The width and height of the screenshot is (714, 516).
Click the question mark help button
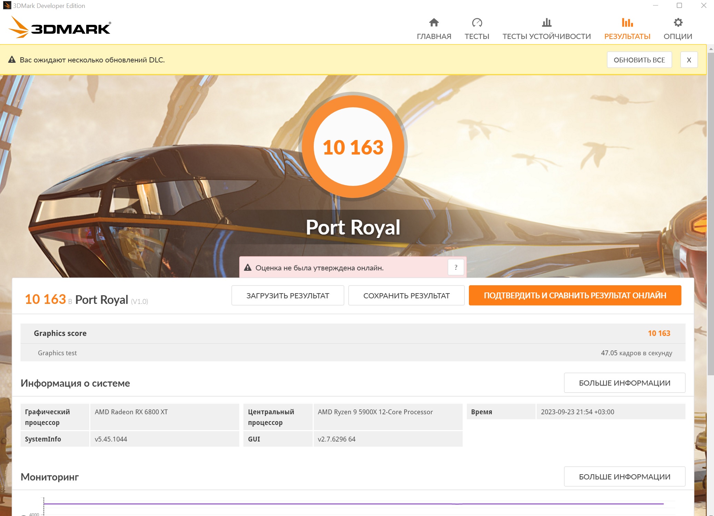point(456,267)
